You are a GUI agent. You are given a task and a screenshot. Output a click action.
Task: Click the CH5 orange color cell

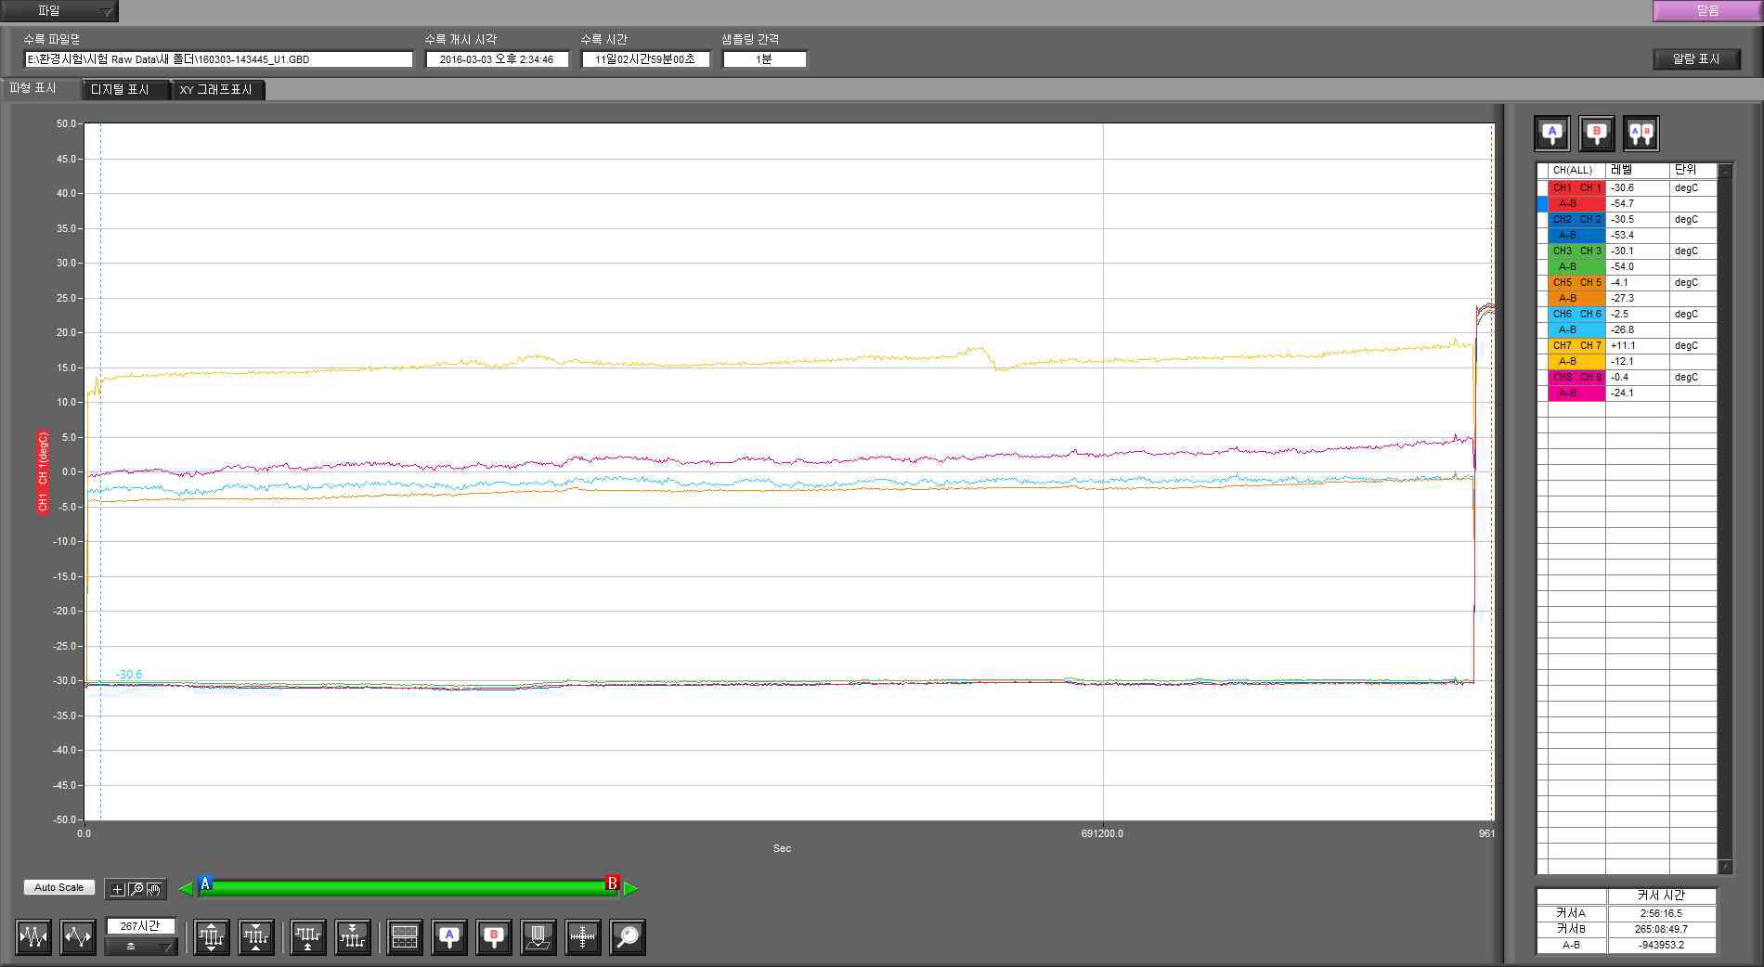pyautogui.click(x=1577, y=282)
